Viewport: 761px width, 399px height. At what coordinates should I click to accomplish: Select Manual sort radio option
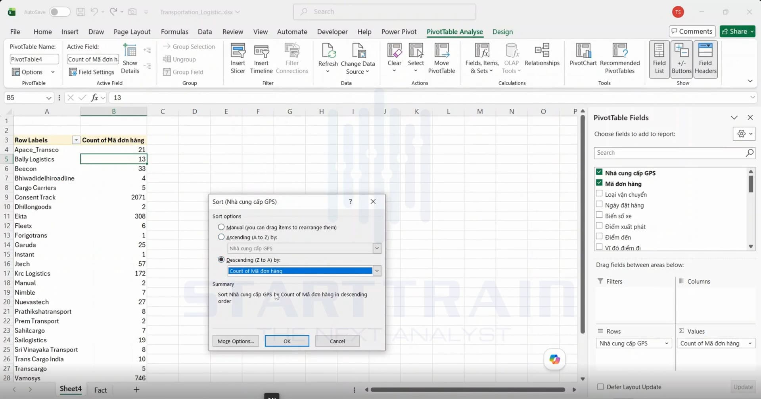(221, 227)
